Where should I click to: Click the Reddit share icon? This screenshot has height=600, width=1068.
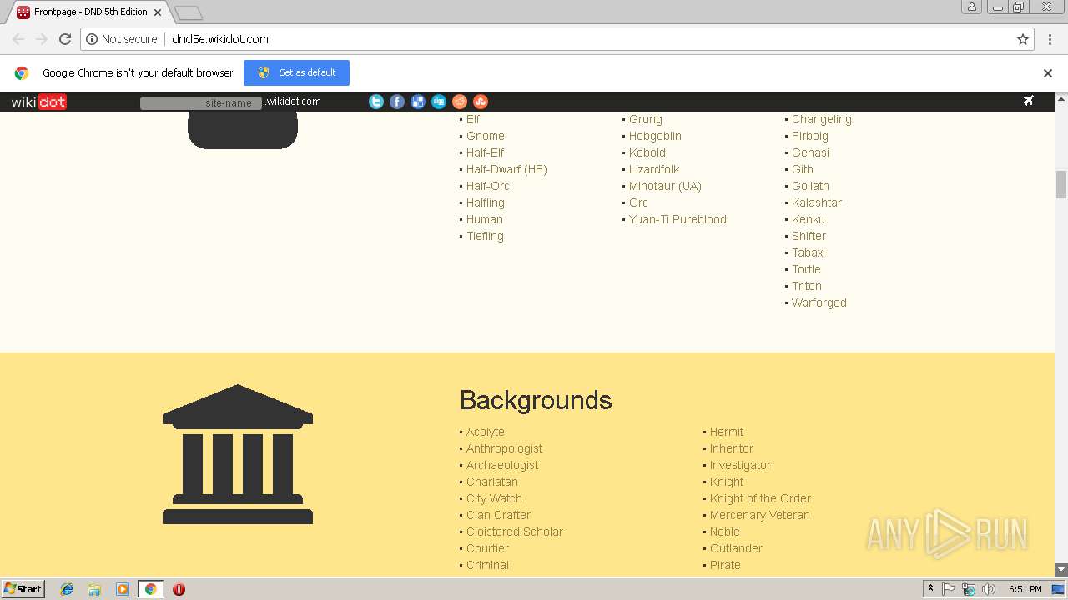(x=460, y=102)
